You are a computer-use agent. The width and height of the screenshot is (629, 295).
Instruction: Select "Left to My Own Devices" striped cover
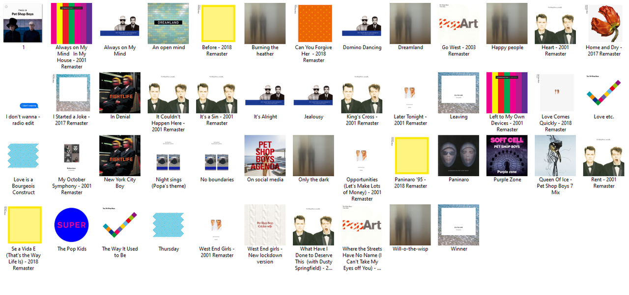[507, 93]
